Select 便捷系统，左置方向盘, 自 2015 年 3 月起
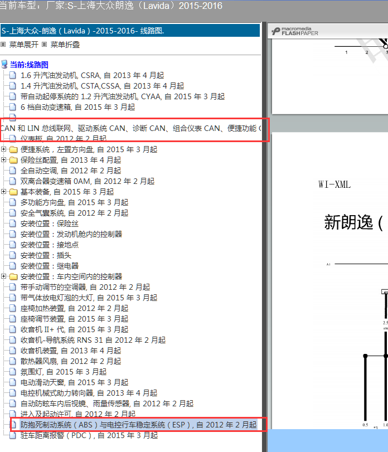Viewport: 388px width, 452px height. click(89, 149)
